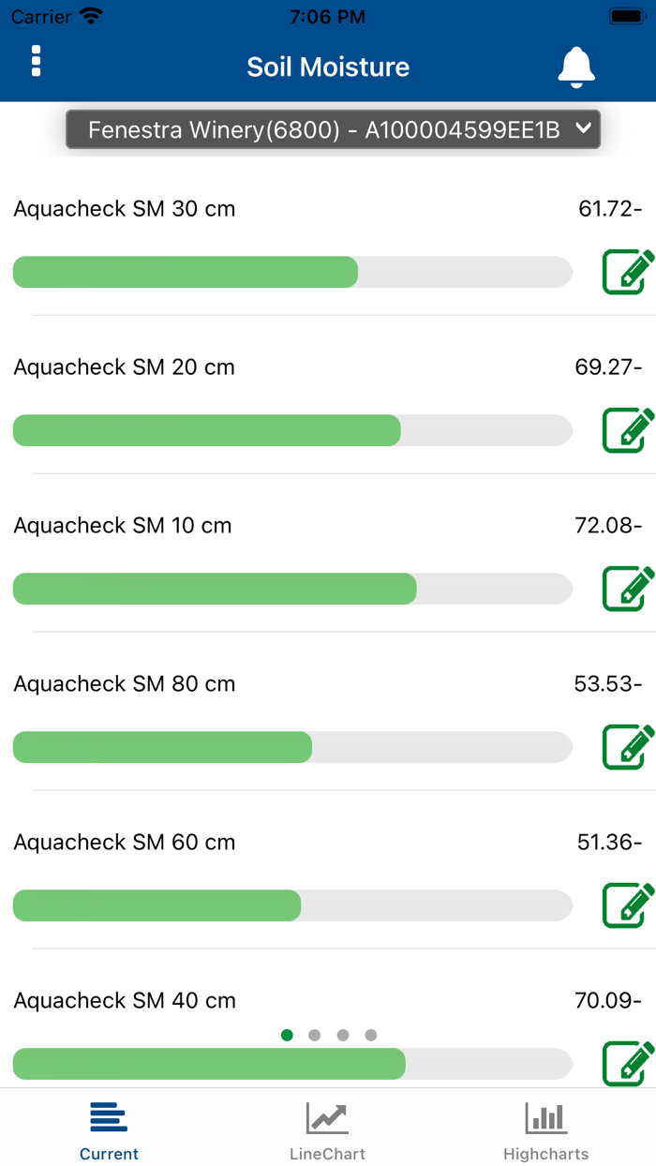
Task: Click the Aquacheck SM 60 cm moisture bar
Action: coord(292,905)
